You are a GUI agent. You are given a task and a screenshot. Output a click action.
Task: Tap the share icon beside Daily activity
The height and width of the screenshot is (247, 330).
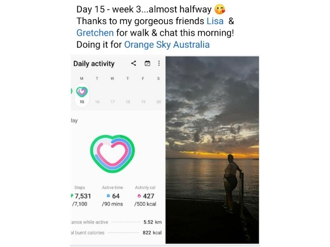tap(134, 63)
